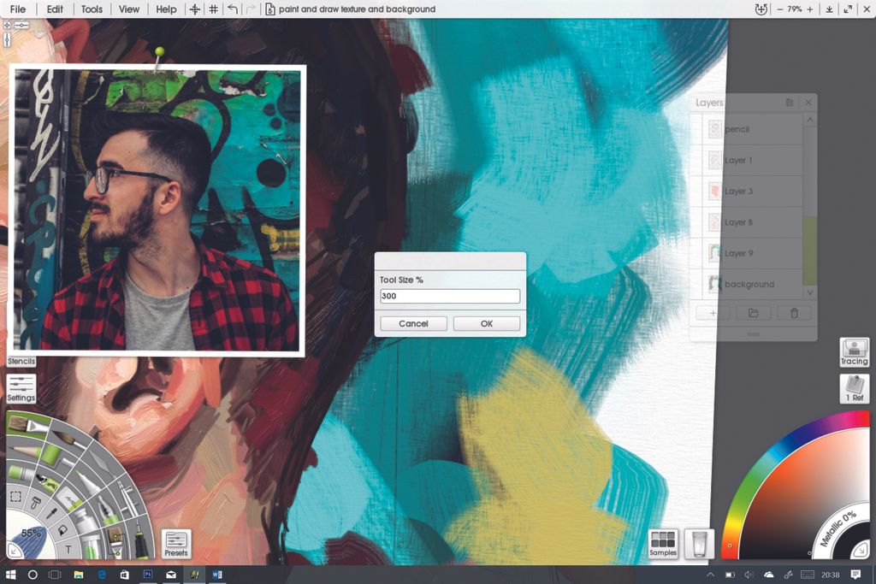Collapse the tool wheel with its corner arrow
This screenshot has width=876, height=584.
[14, 550]
